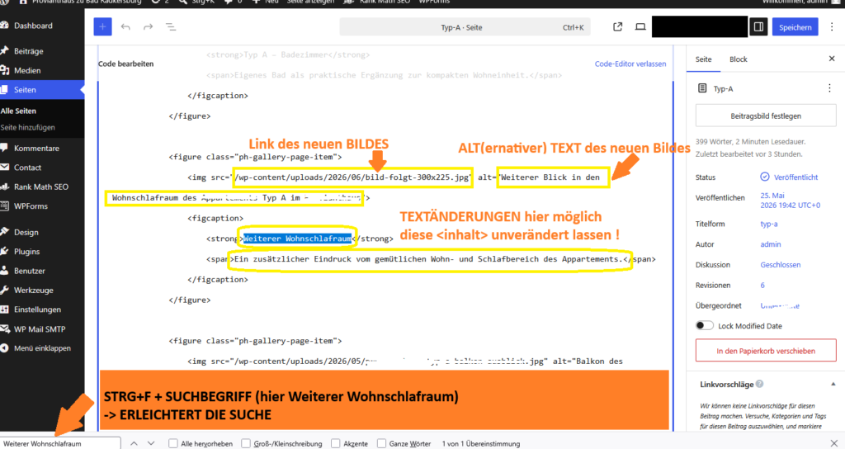The height and width of the screenshot is (449, 845).
Task: Click the '399 Wörter, 2 Minuten Lesedauer' text
Action: [750, 142]
